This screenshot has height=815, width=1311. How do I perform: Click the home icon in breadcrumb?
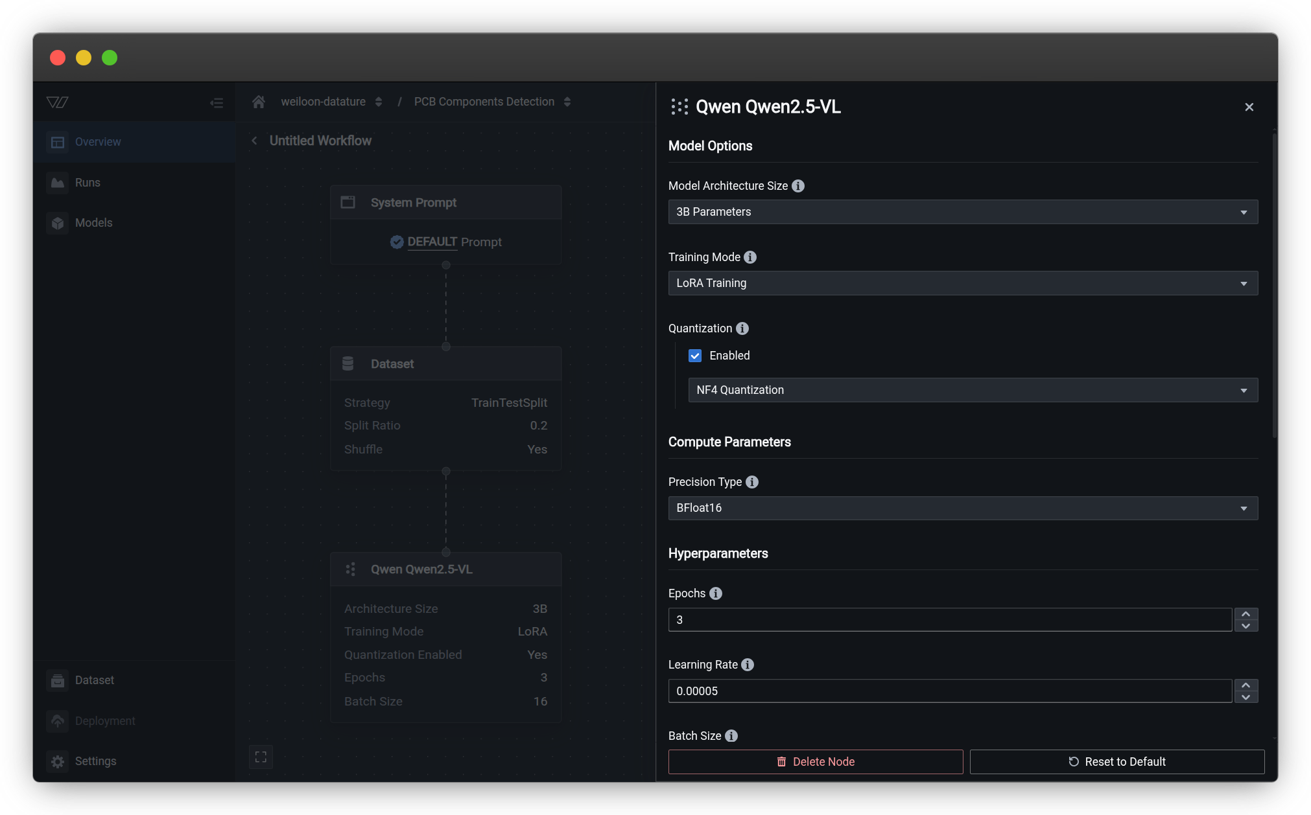coord(259,102)
